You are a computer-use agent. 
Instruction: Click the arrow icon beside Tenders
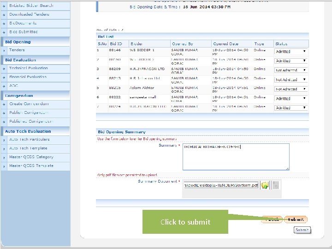(x=4, y=51)
